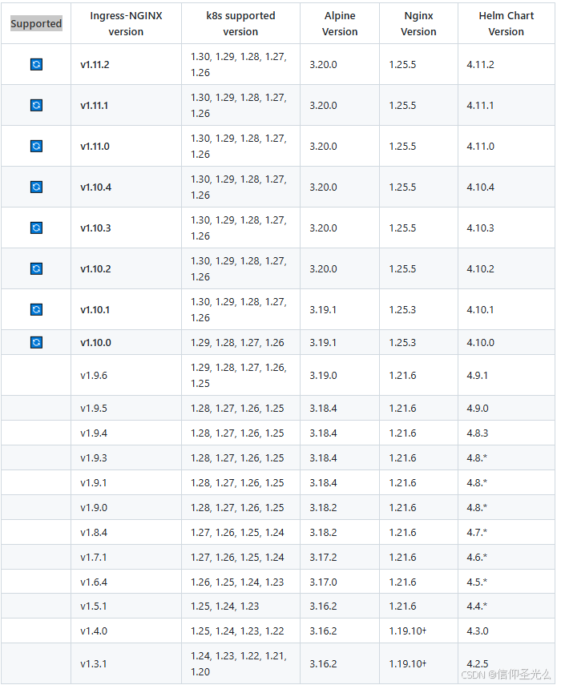Click the supported icon for v1.11.1
Image resolution: width=561 pixels, height=685 pixels.
coord(36,105)
